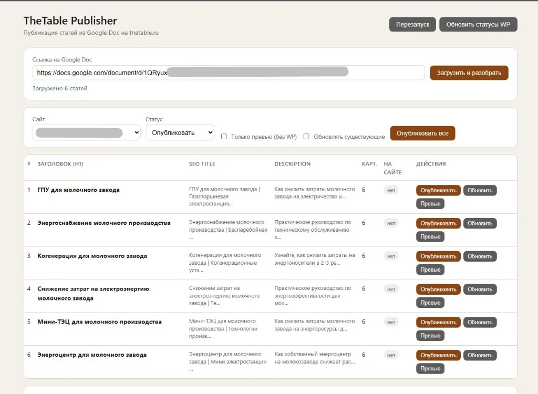Click heading Энергоцентр для молочного завода

92,355
